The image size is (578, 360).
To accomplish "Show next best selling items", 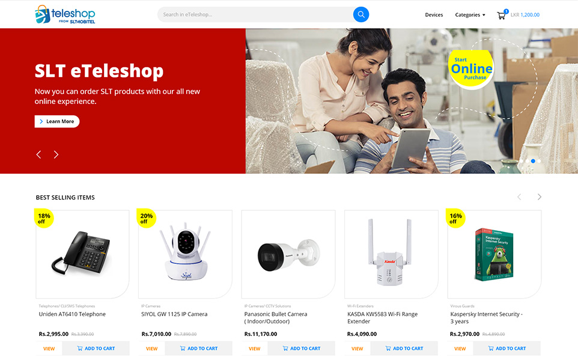I will point(540,197).
